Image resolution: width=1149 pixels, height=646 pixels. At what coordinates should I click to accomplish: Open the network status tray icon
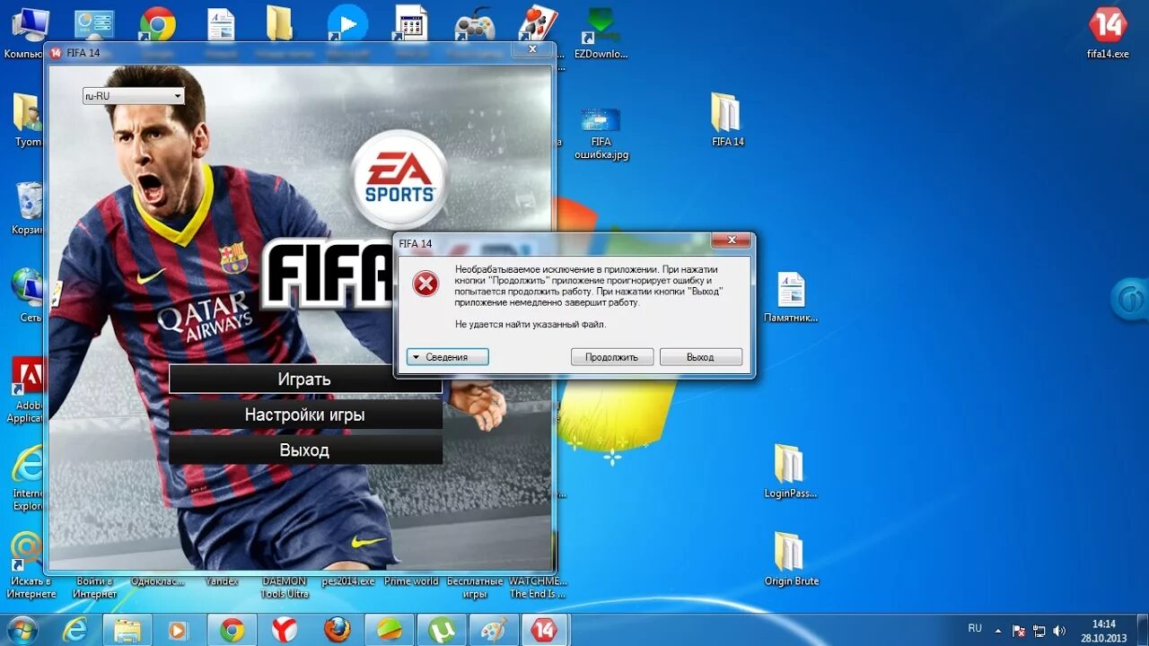point(1039,631)
